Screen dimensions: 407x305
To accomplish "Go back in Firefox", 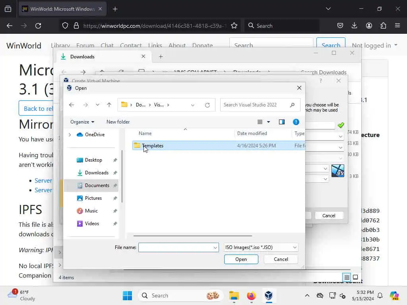I will [10, 26].
